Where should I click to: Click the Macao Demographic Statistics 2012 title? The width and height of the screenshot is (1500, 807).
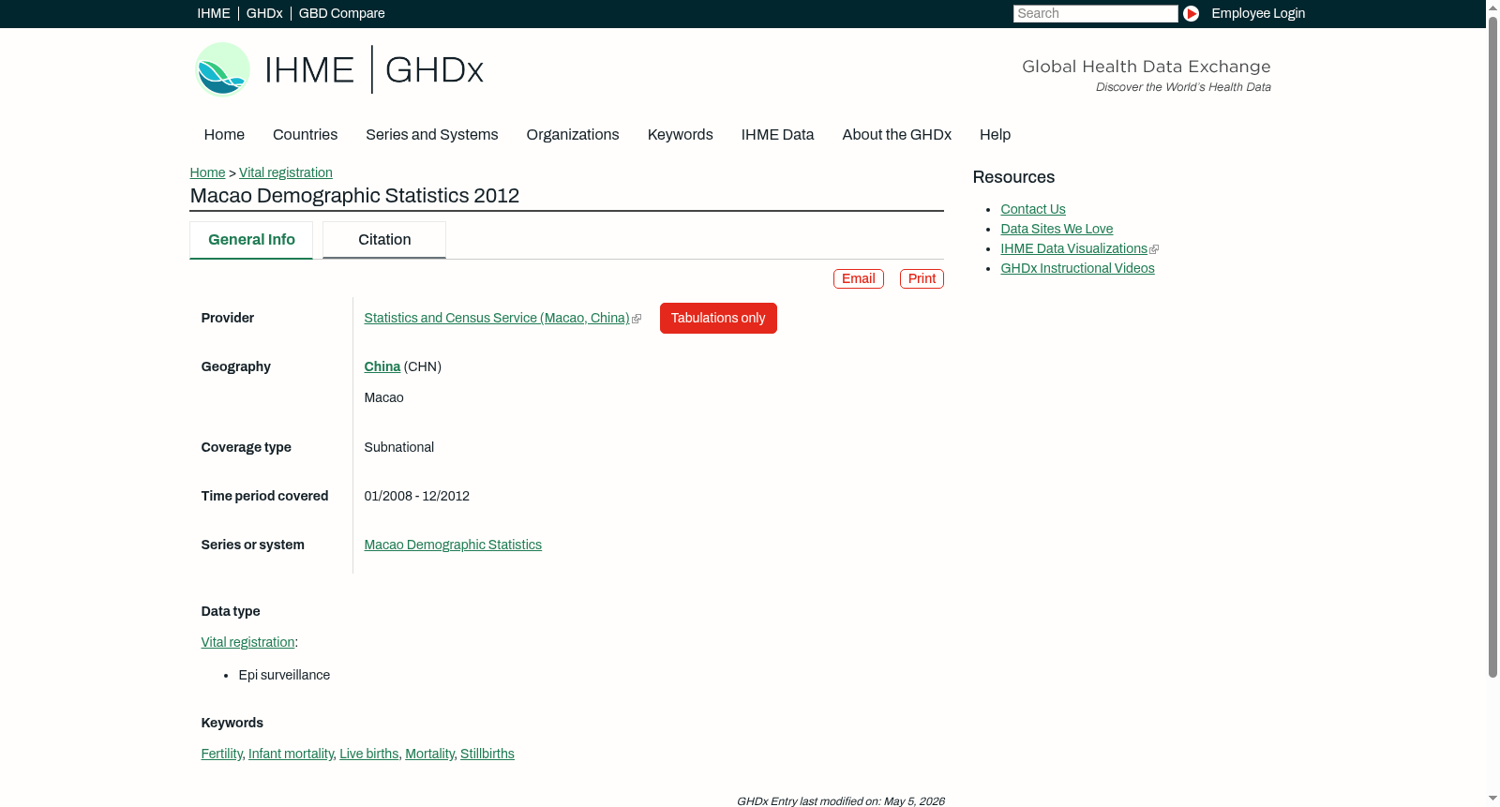point(354,196)
